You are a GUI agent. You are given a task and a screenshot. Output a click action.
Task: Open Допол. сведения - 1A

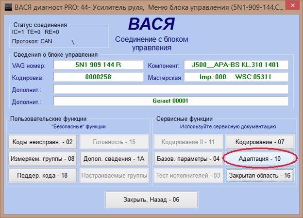click(x=114, y=159)
